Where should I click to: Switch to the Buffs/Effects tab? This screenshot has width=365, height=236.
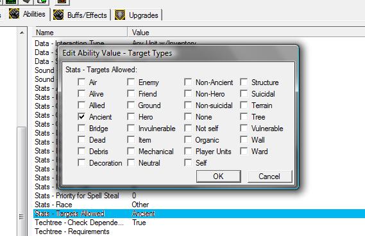click(x=80, y=15)
